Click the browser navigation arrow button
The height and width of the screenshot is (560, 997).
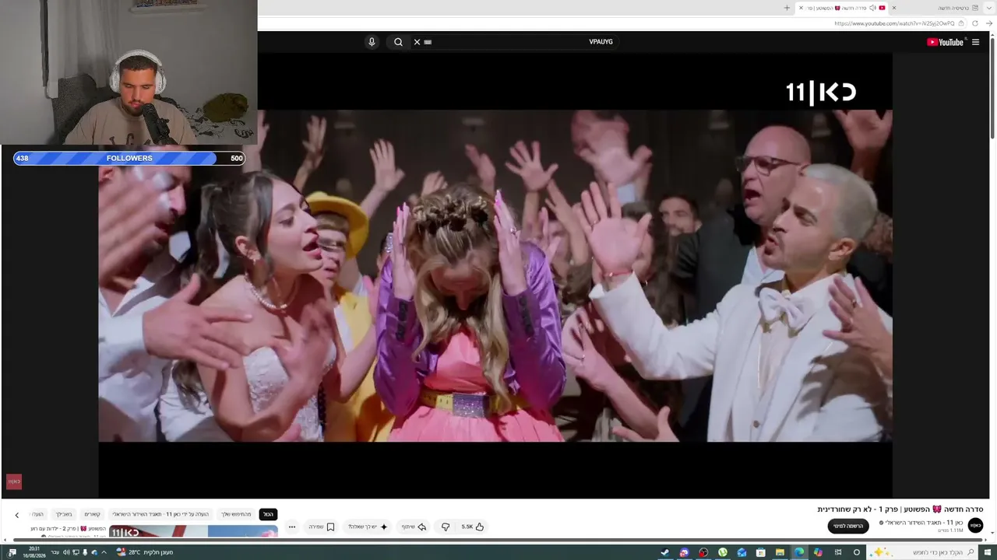[989, 23]
